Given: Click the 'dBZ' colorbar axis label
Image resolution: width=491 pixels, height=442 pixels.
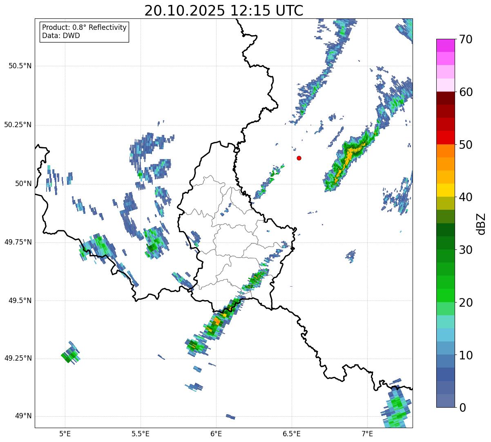Looking at the screenshot, I should click(482, 223).
